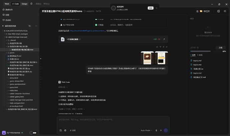Viewport: 230px width, 136px height.
Task: Open the file tree sort/view dropdown
Action: 30,26
